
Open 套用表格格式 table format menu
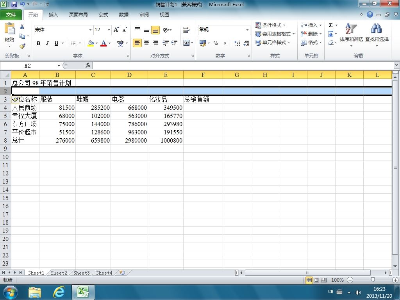pos(275,34)
